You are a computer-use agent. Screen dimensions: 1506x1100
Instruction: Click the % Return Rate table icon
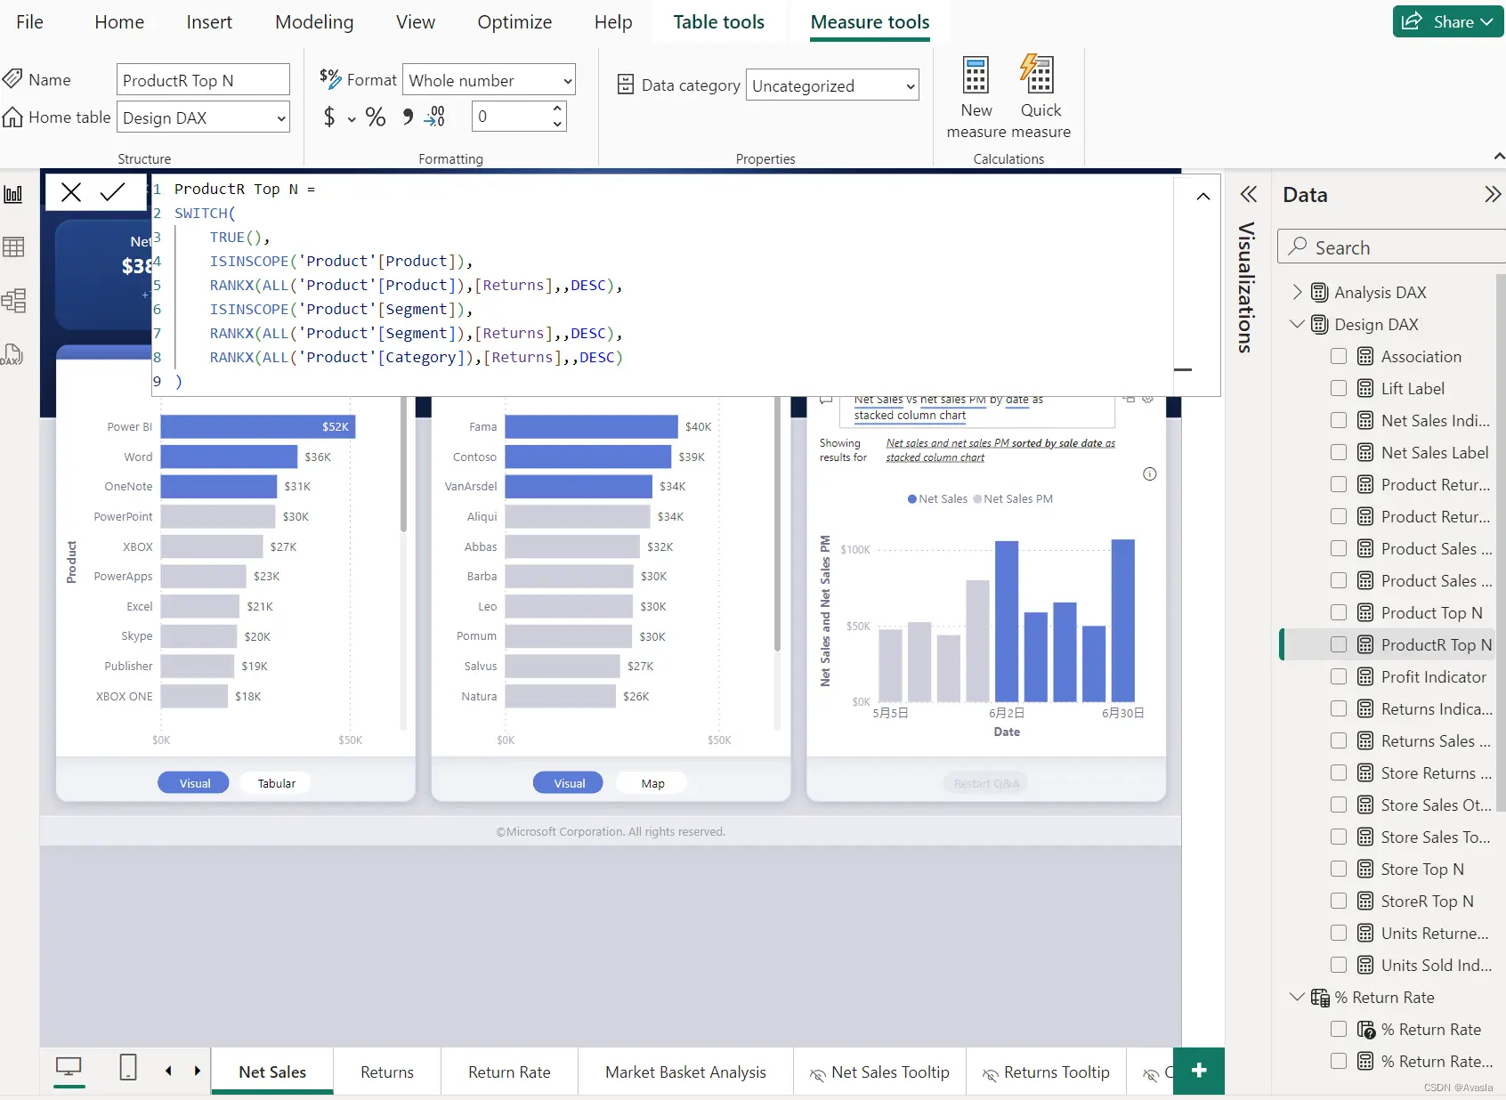pyautogui.click(x=1320, y=998)
